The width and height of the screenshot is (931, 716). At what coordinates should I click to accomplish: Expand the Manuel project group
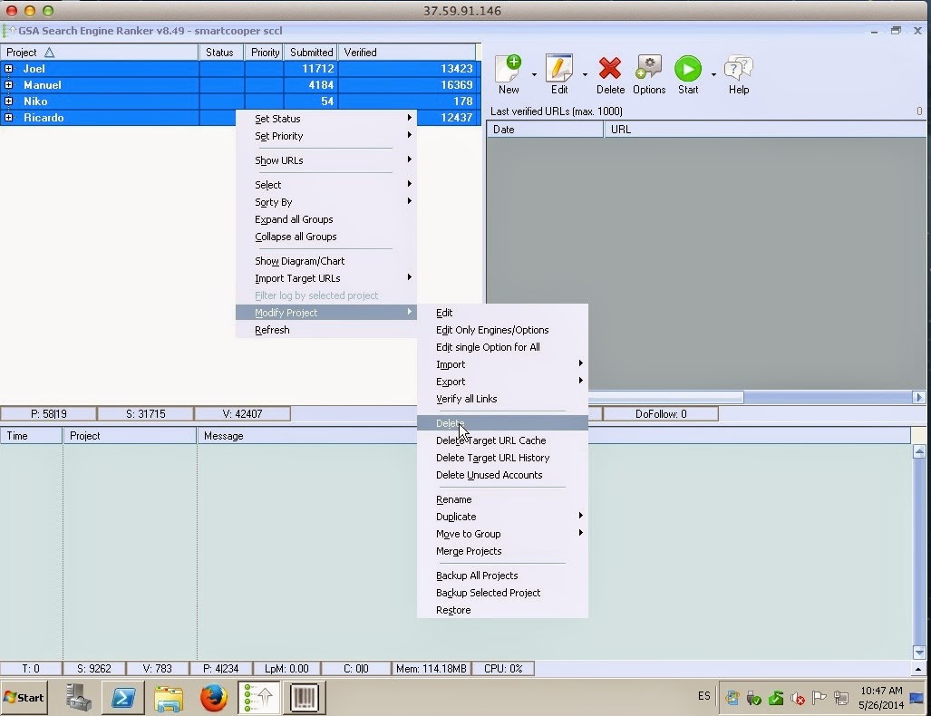point(8,85)
